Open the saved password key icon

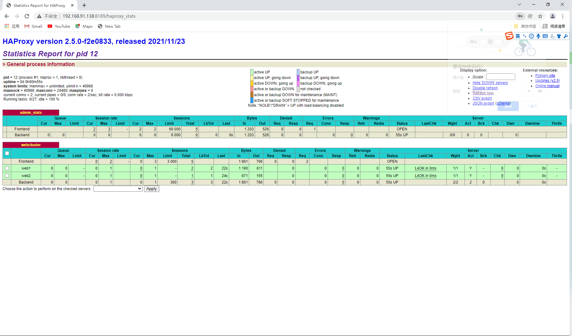(x=520, y=16)
